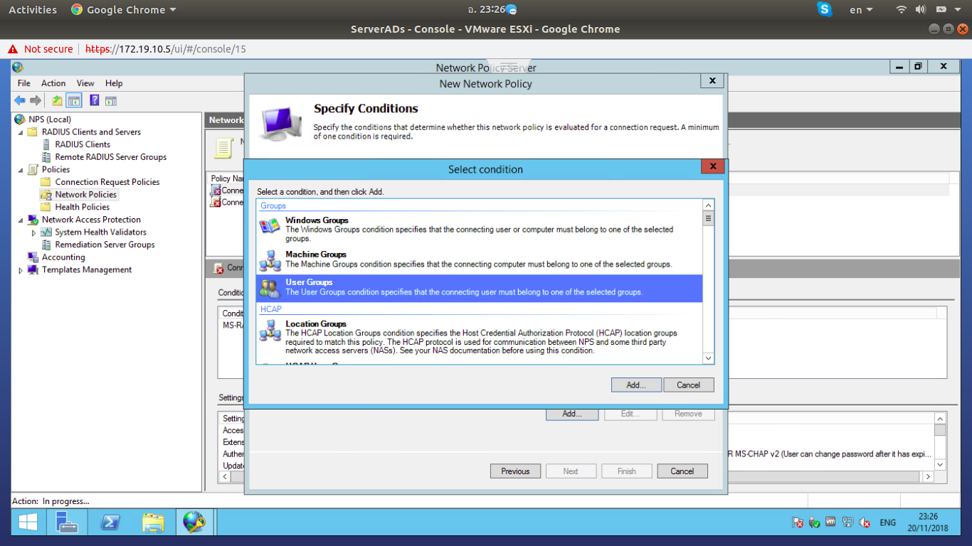Click the Skype icon in the top bar
Viewport: 972px width, 546px height.
click(x=825, y=9)
